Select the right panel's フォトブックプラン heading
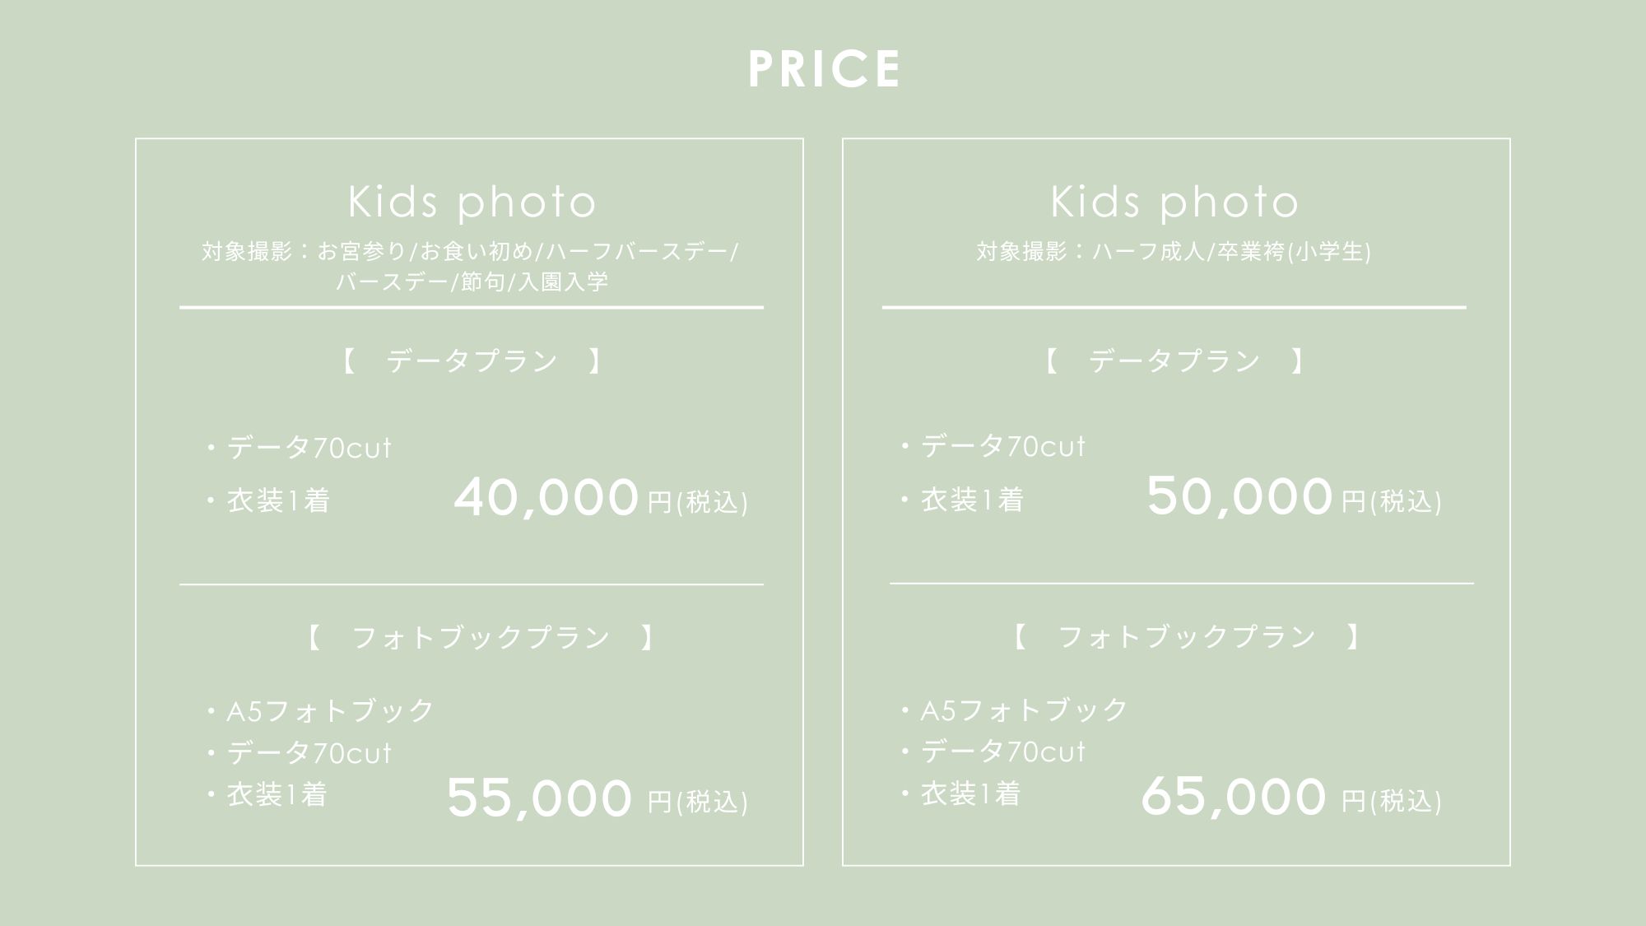 1186,637
